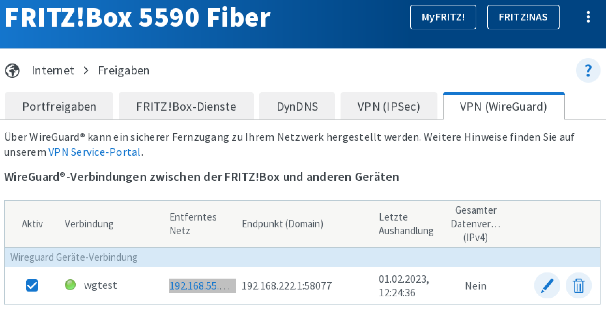Click the Verbindung column header
Screen dimensions: 606x310
pyautogui.click(x=89, y=224)
